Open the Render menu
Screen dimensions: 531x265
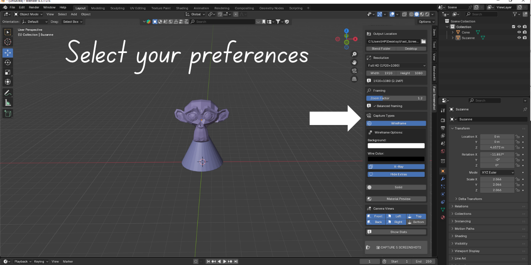tap(34, 8)
